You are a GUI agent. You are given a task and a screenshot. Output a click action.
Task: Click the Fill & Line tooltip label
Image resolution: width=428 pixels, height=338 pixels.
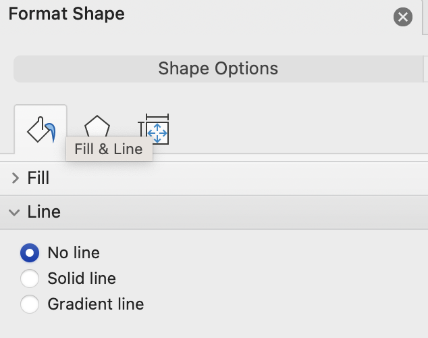(x=109, y=149)
